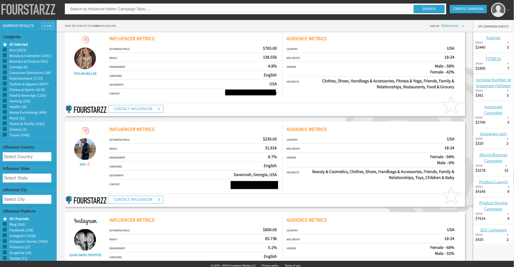The height and width of the screenshot is (267, 514).
Task: Open the Privacy policy link
Action: point(270,265)
